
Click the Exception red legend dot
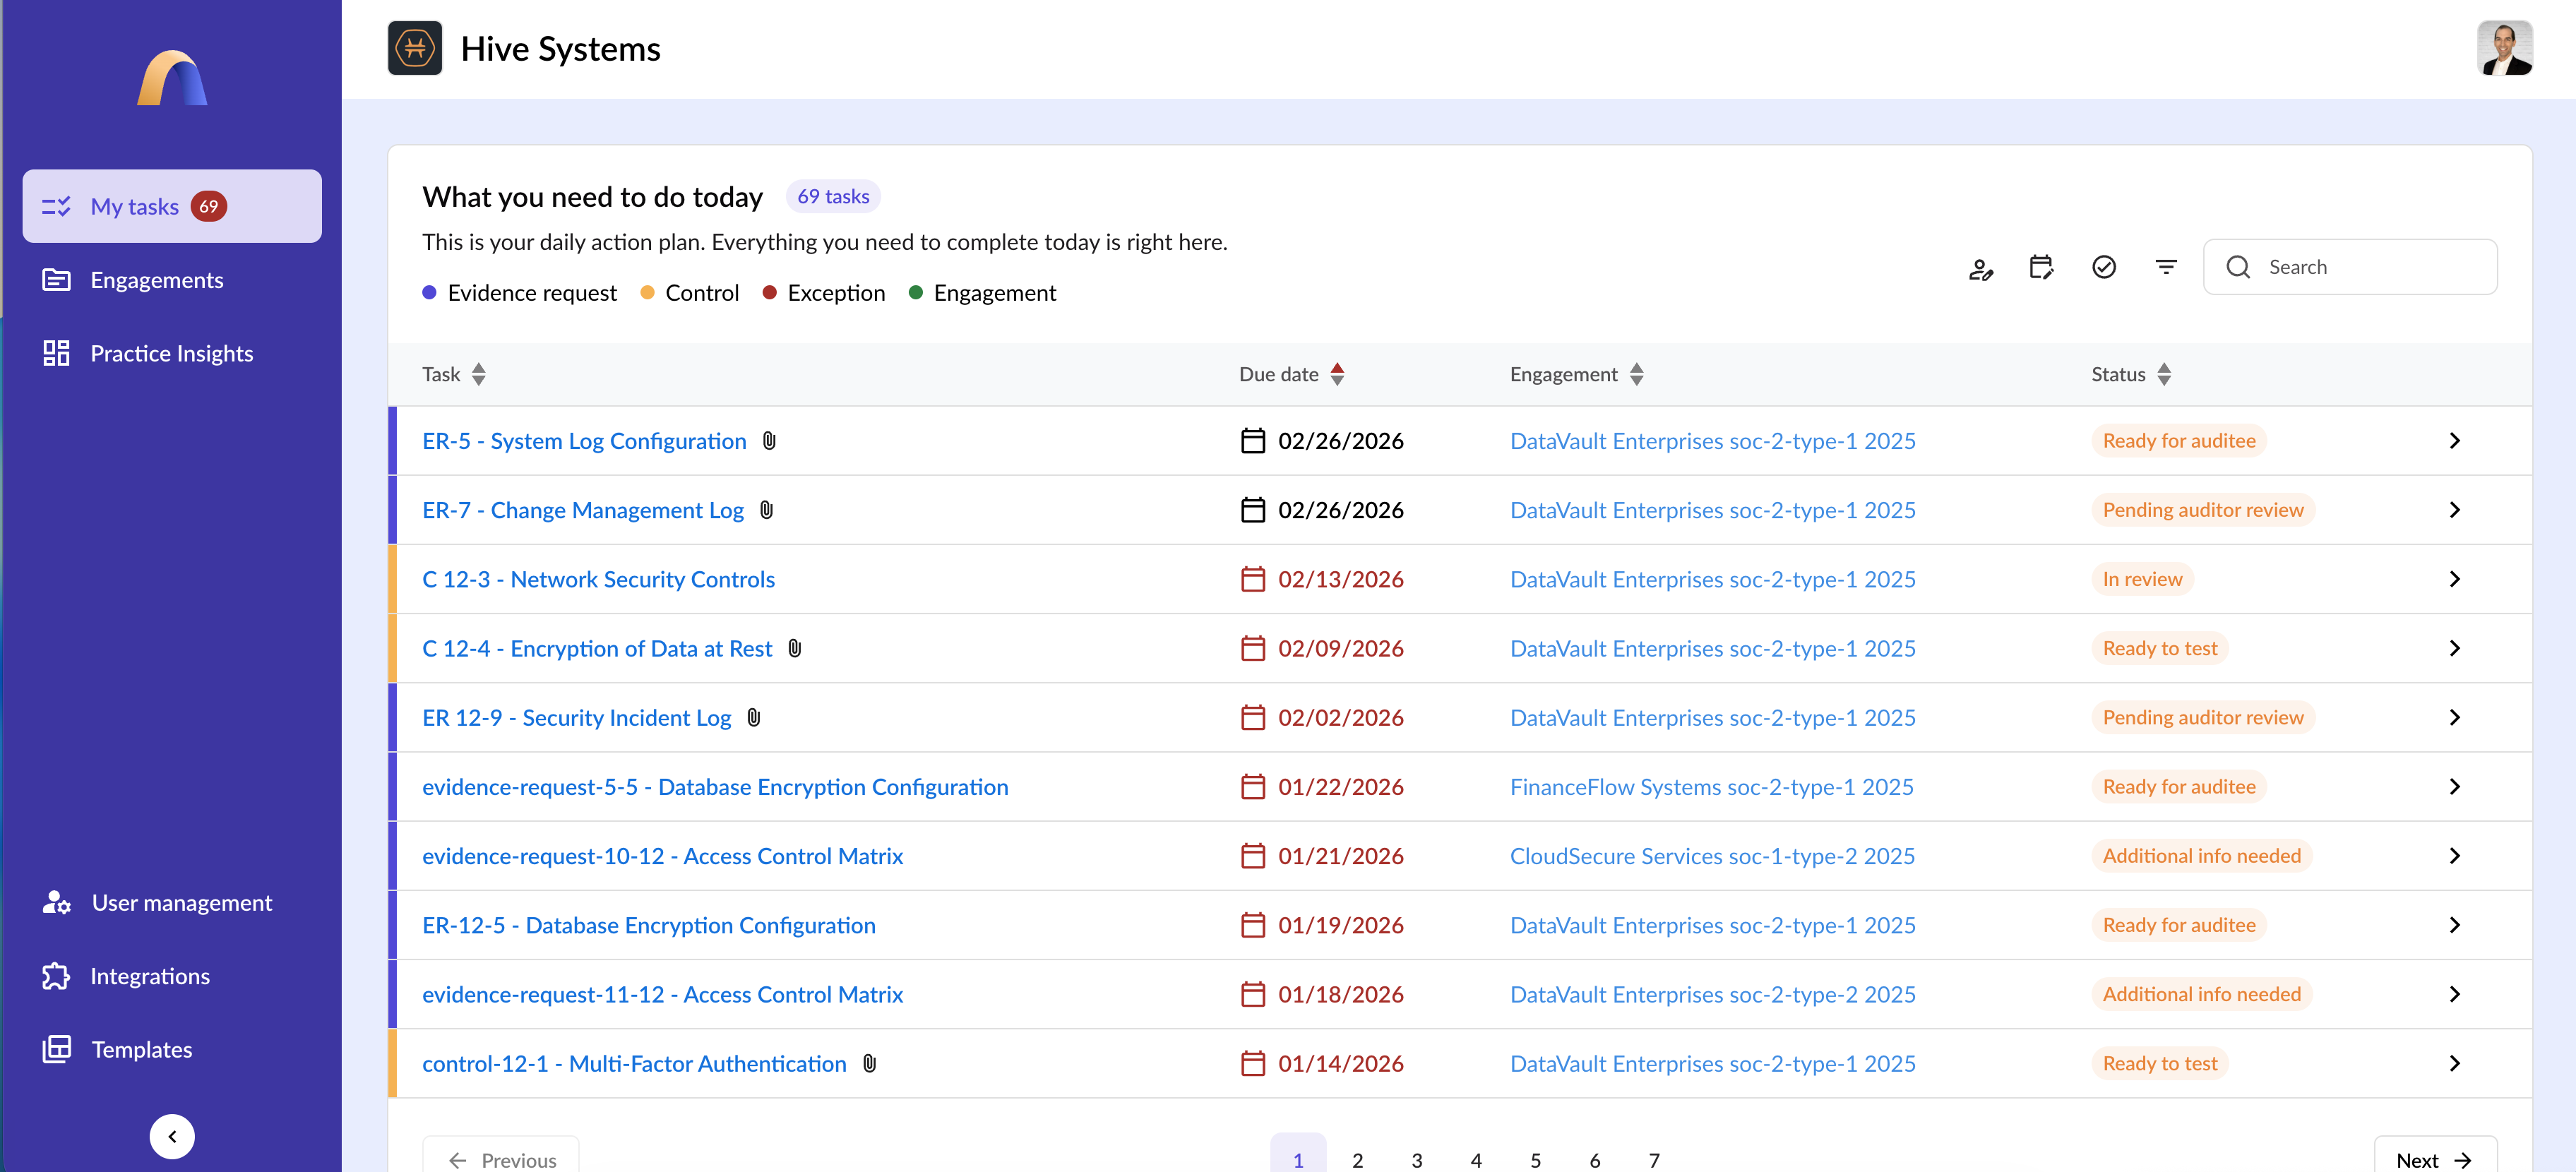click(769, 293)
